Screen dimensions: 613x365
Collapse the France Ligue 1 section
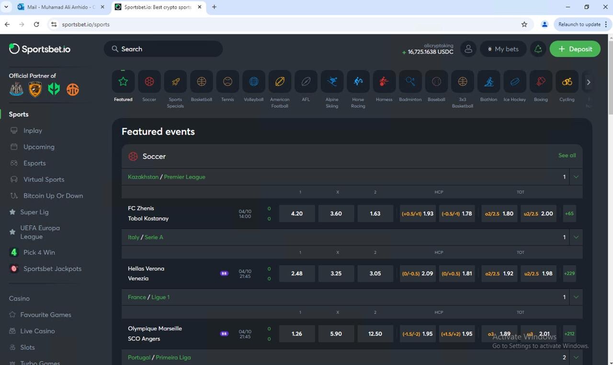coord(576,297)
